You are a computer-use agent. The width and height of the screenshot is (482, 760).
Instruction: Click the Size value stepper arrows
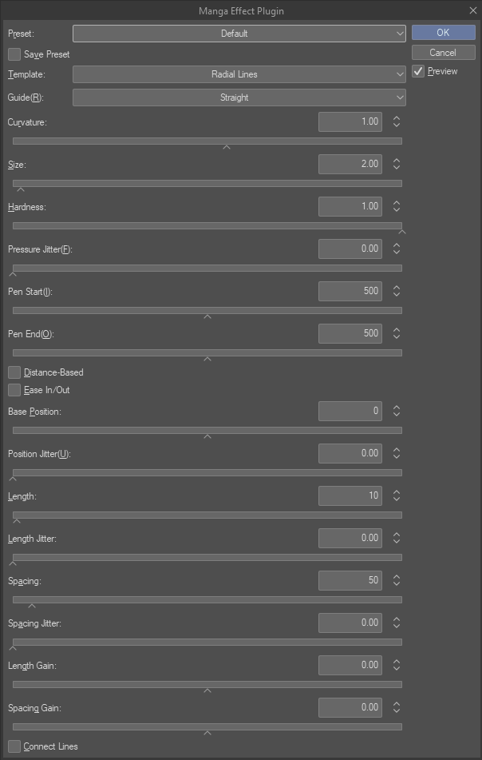coord(397,165)
